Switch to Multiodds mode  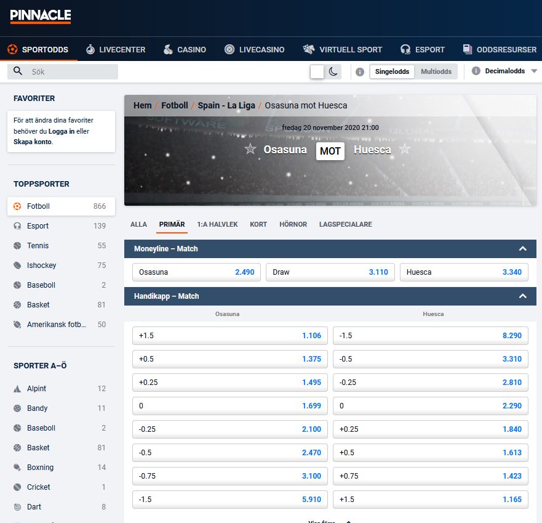click(x=436, y=71)
